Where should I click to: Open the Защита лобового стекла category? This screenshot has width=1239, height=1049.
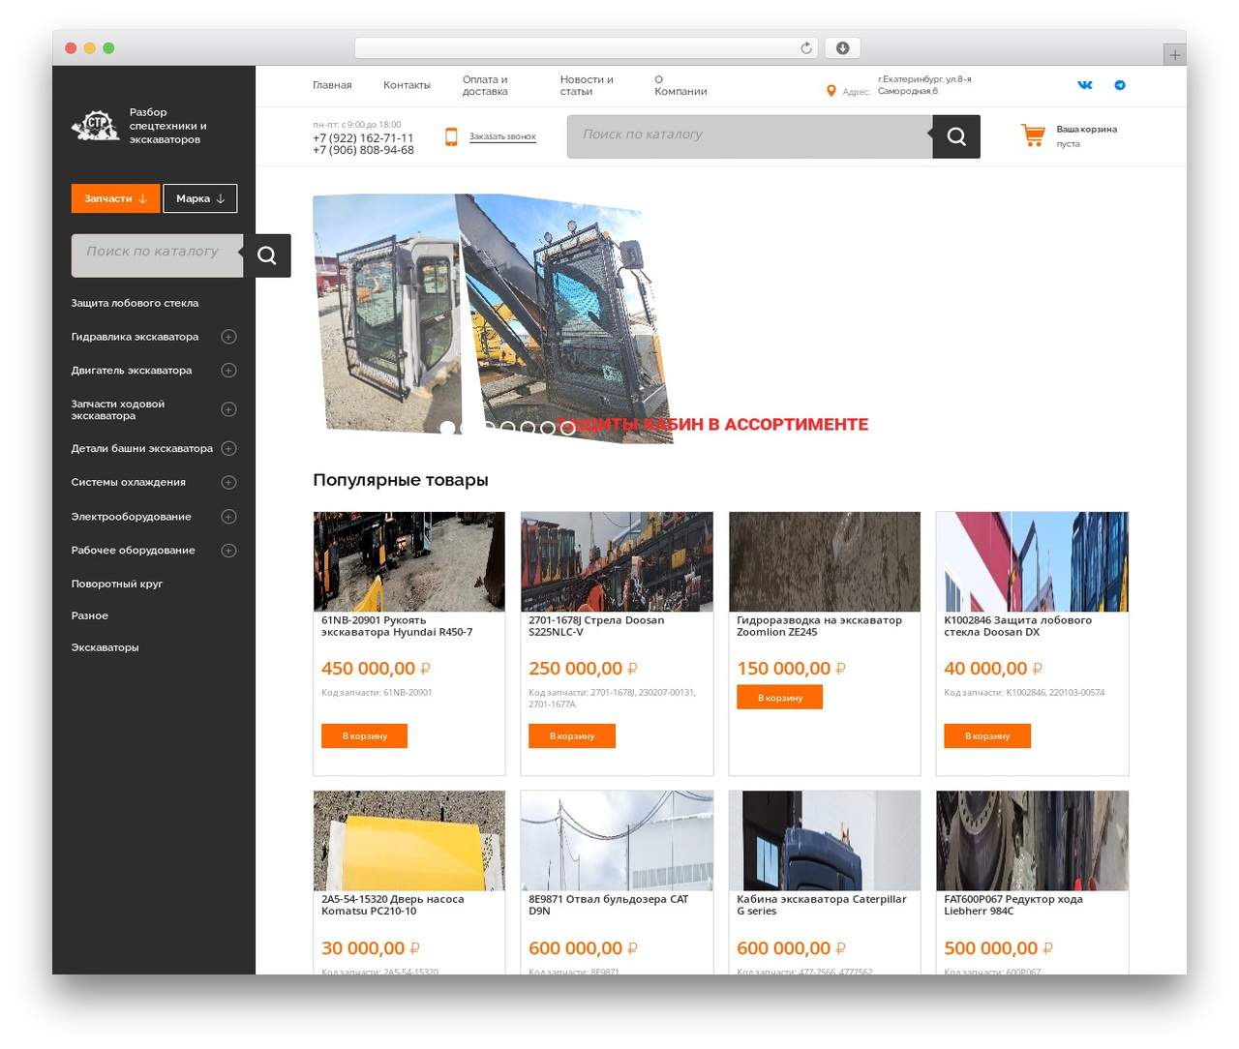point(135,303)
